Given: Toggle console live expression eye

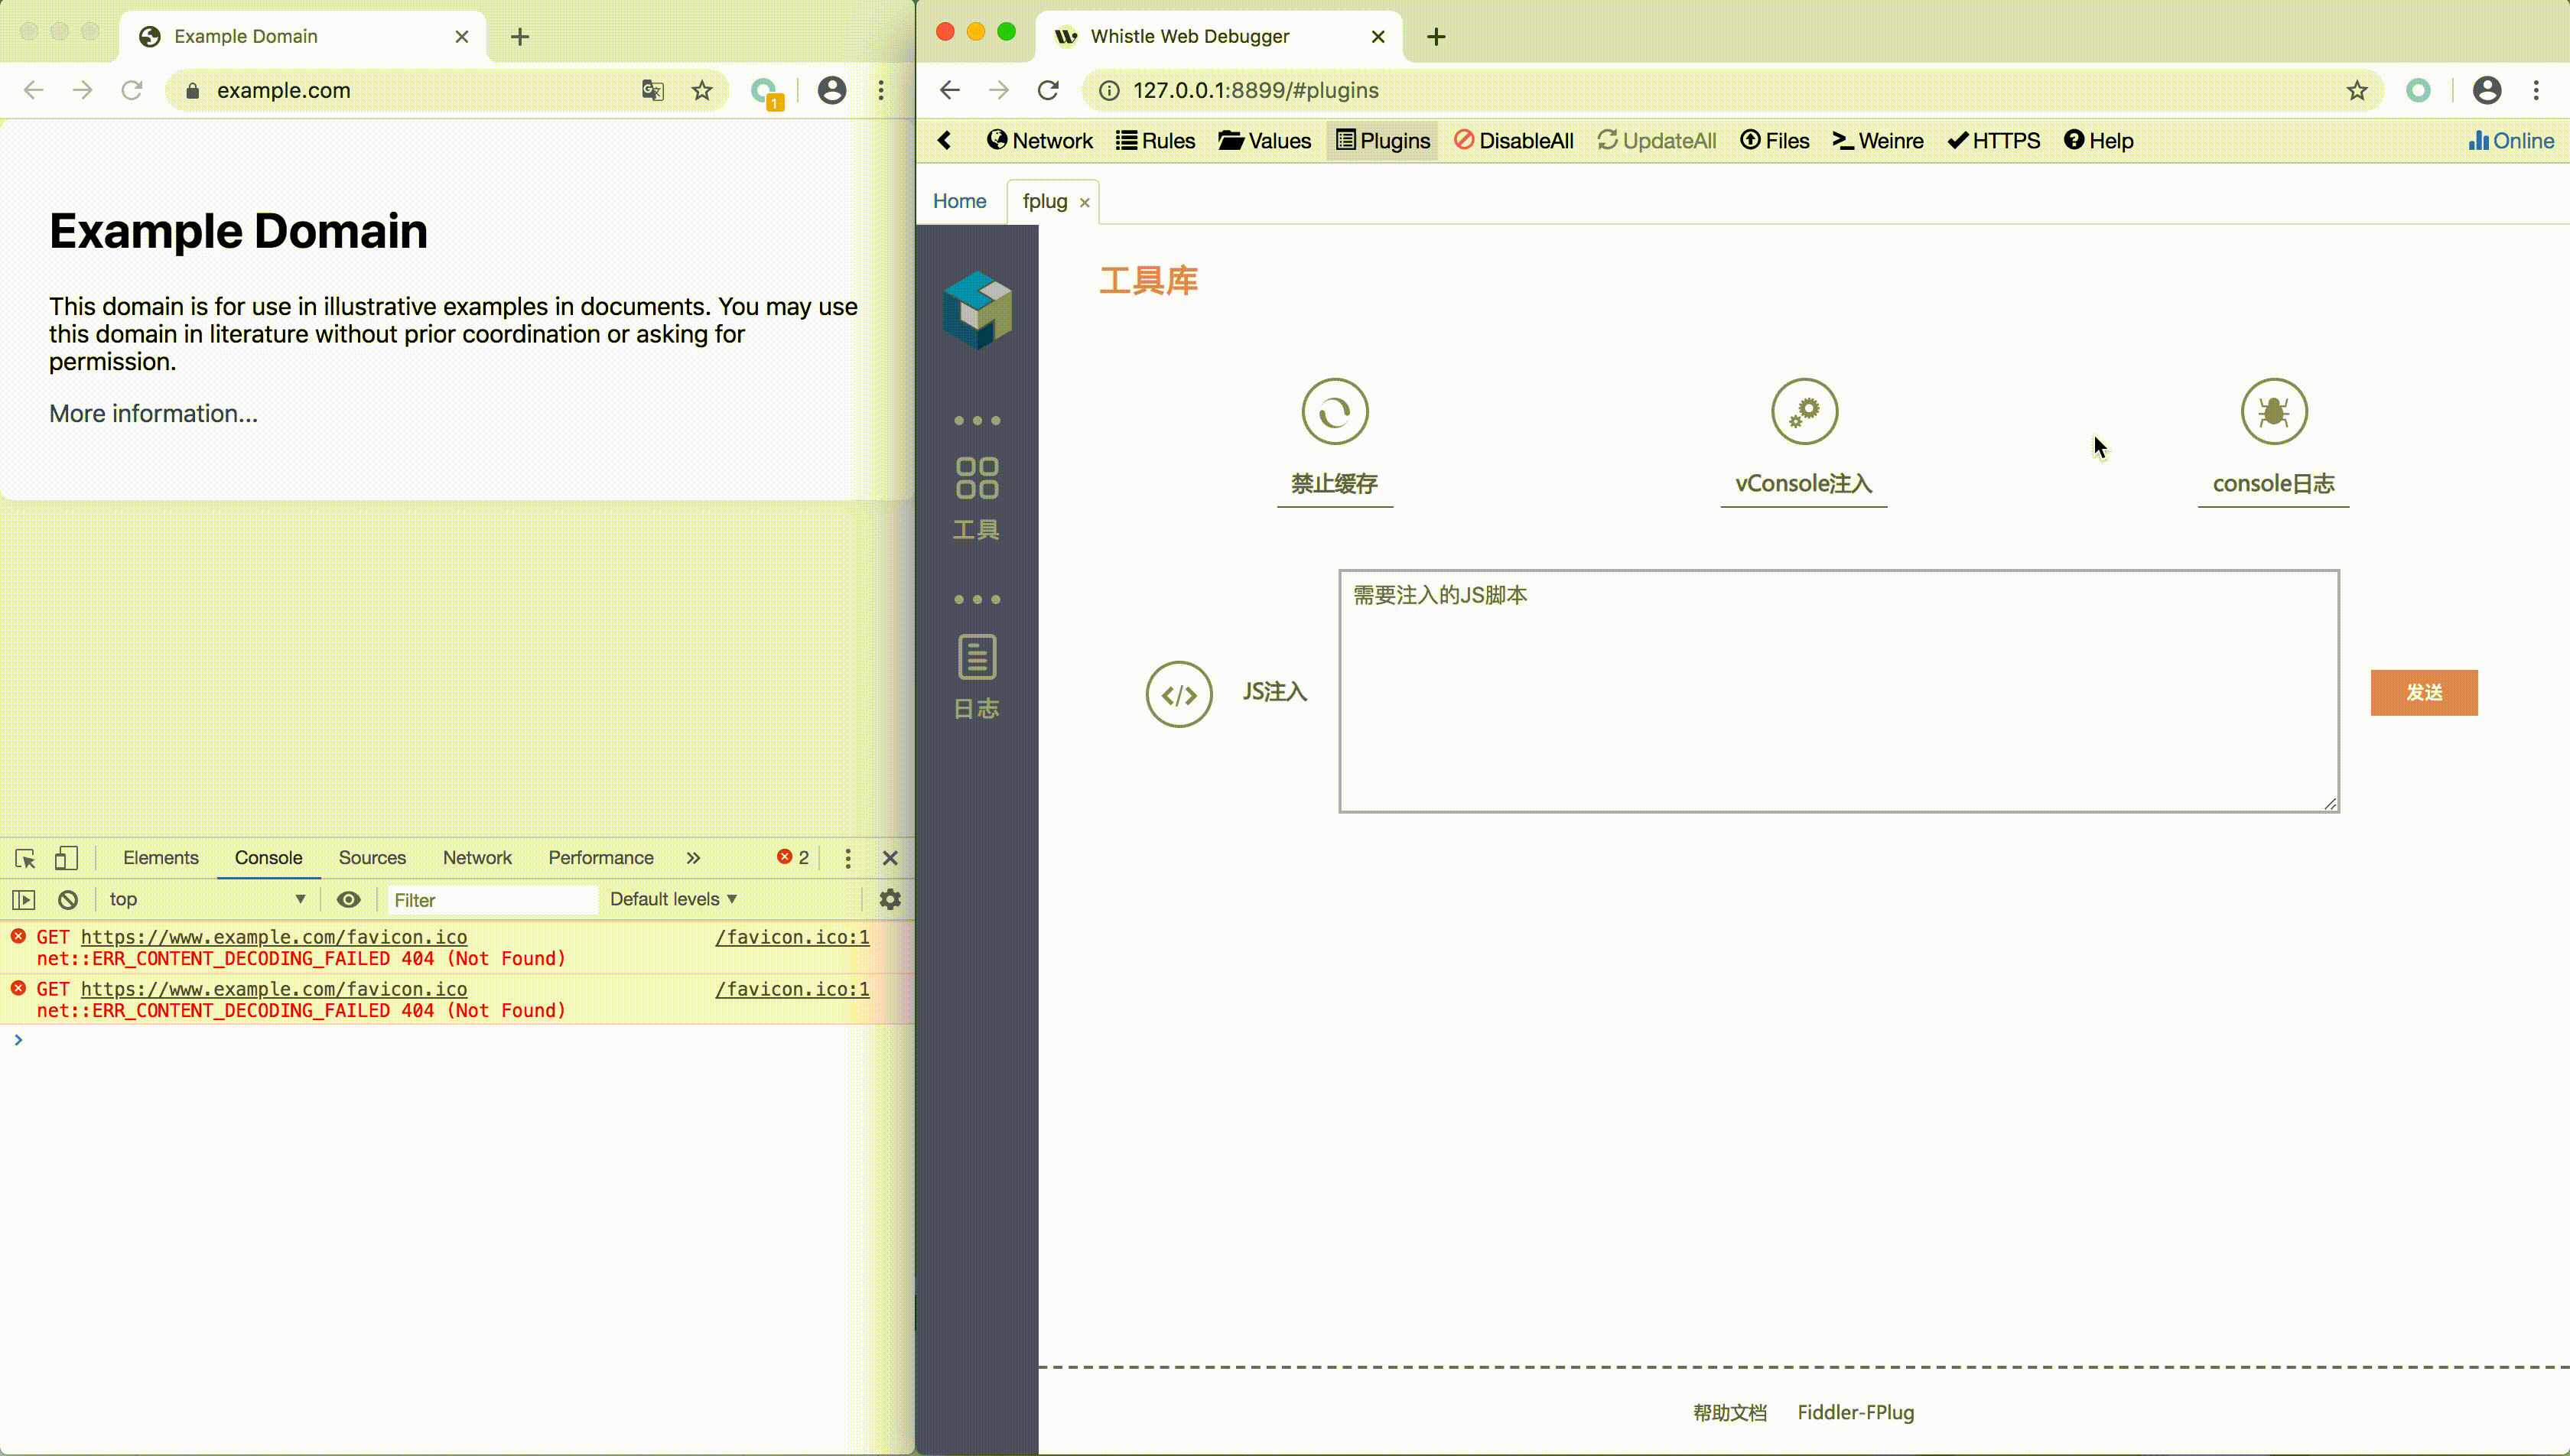Looking at the screenshot, I should pyautogui.click(x=348, y=899).
